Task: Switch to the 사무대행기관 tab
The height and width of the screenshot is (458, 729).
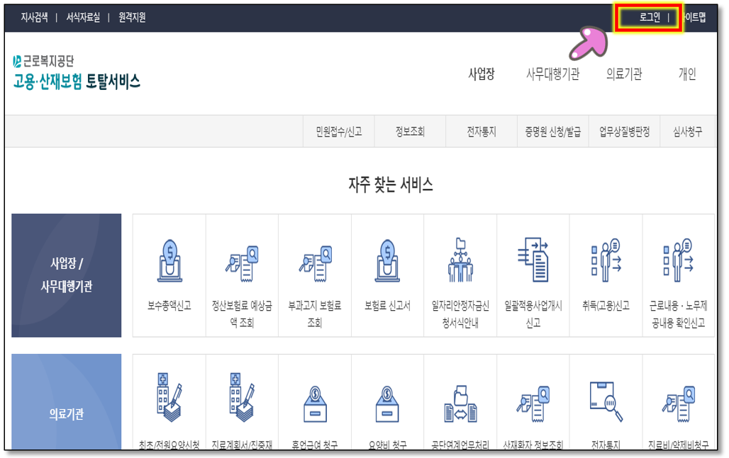Action: 552,74
